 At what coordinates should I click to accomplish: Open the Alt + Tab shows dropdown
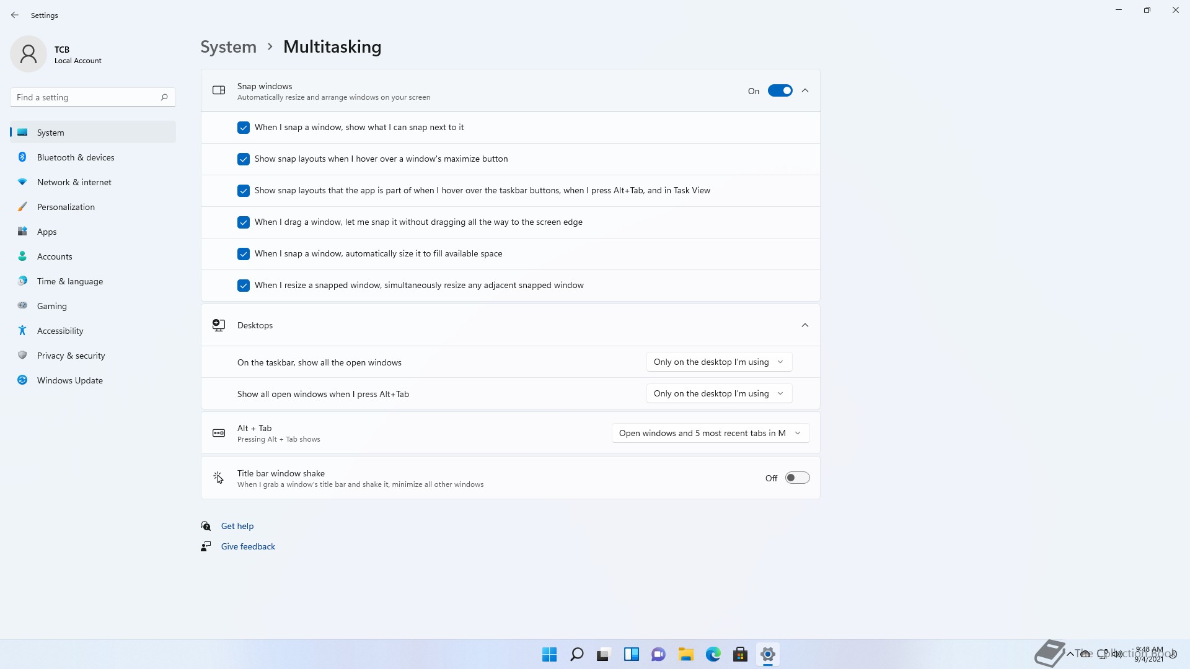[710, 434]
